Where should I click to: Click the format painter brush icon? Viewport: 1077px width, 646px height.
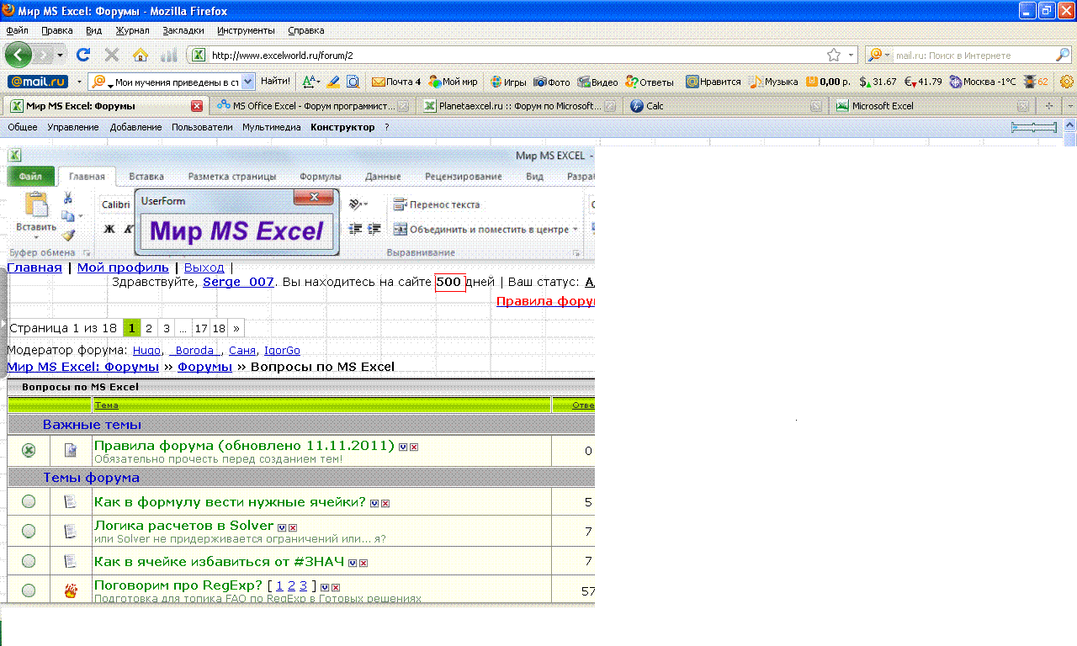[x=68, y=236]
